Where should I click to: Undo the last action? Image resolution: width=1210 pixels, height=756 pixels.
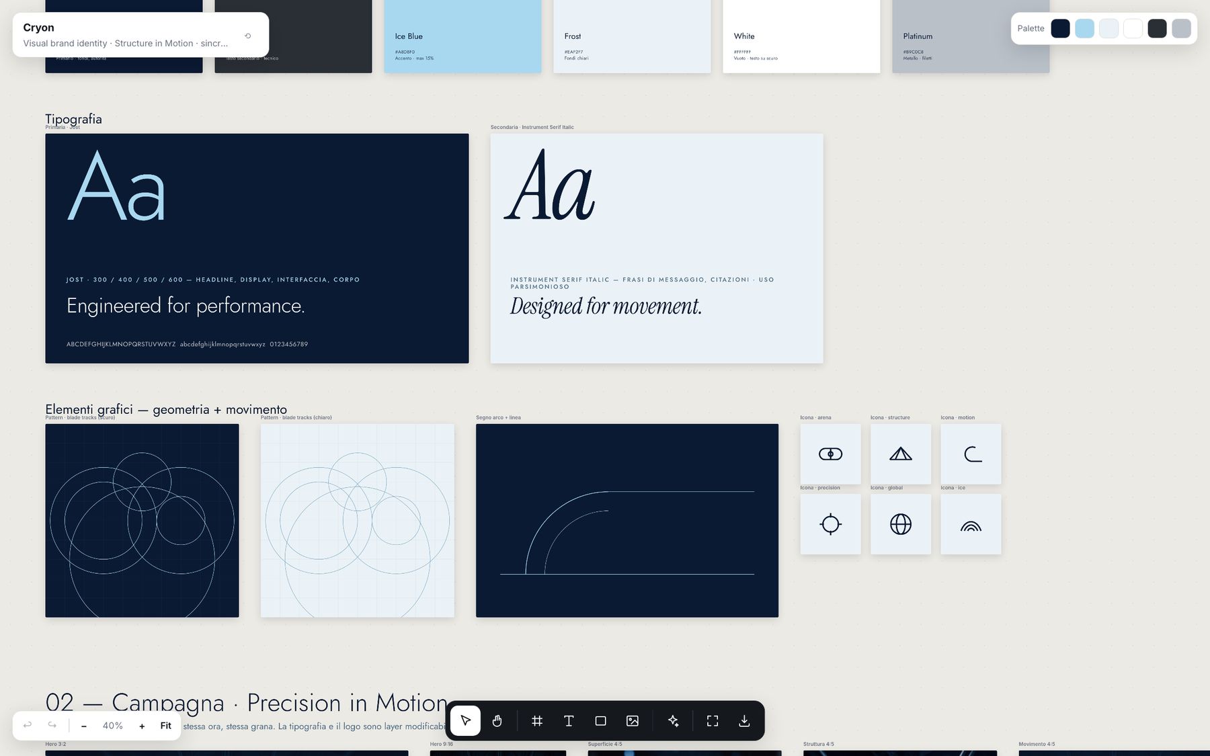[28, 726]
